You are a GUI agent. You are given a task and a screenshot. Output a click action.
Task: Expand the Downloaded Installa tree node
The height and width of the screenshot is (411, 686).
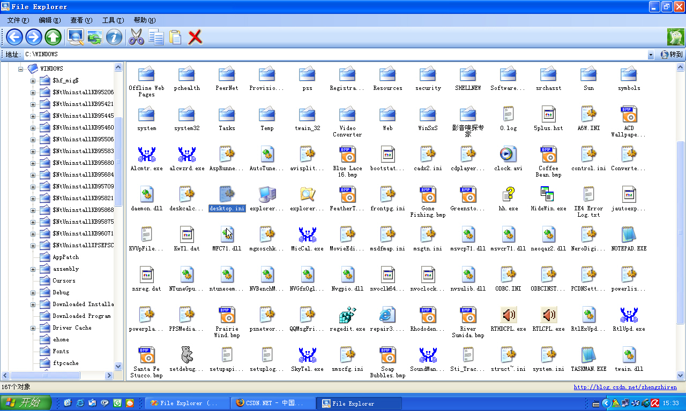click(33, 305)
